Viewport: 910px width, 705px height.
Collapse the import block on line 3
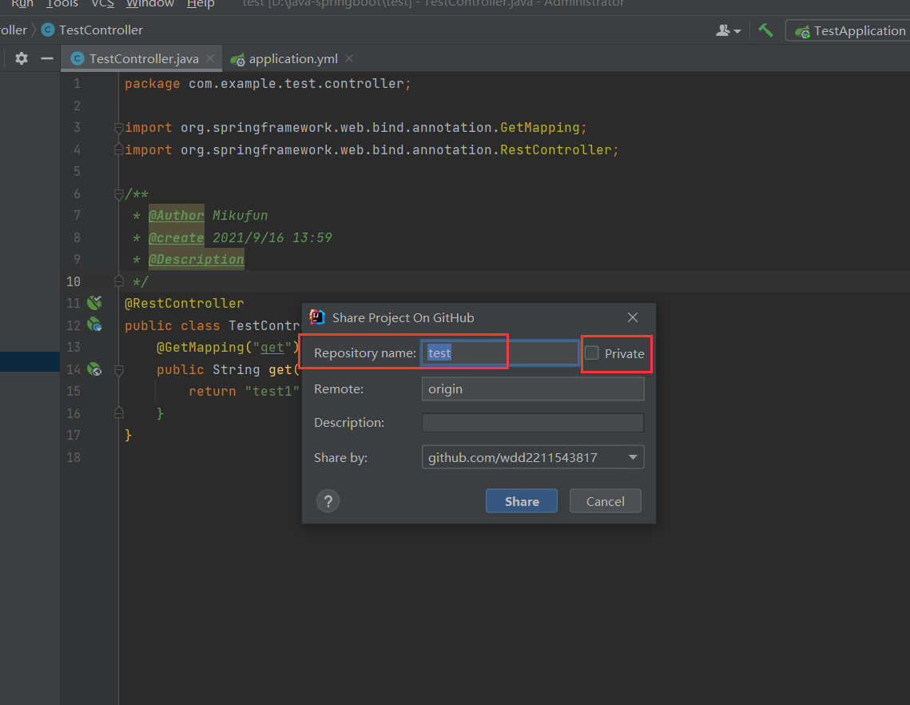click(x=118, y=128)
